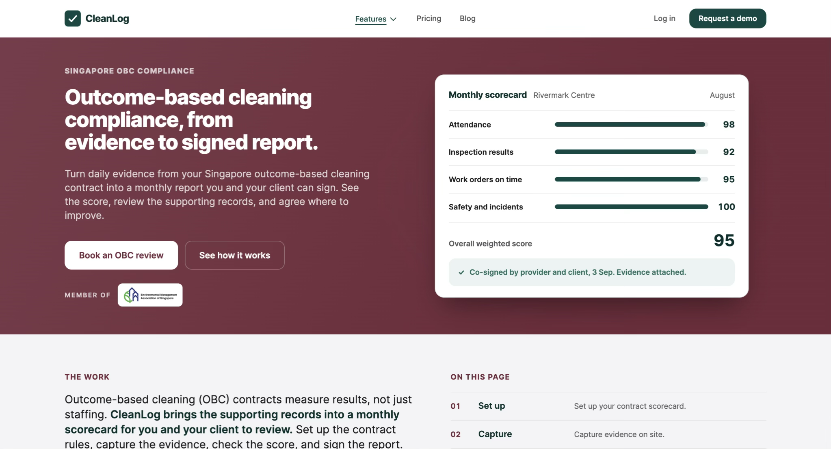This screenshot has width=831, height=449.
Task: Go to the Pricing page
Action: (428, 18)
